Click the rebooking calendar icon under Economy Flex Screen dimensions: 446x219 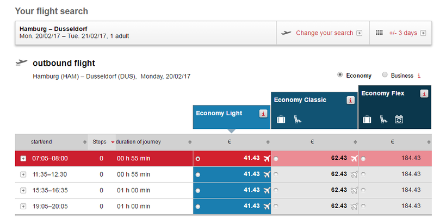click(x=399, y=119)
